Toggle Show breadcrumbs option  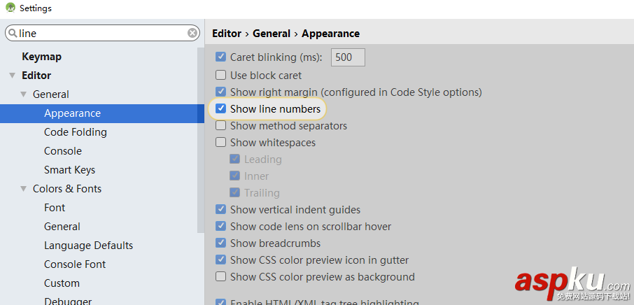(x=221, y=243)
